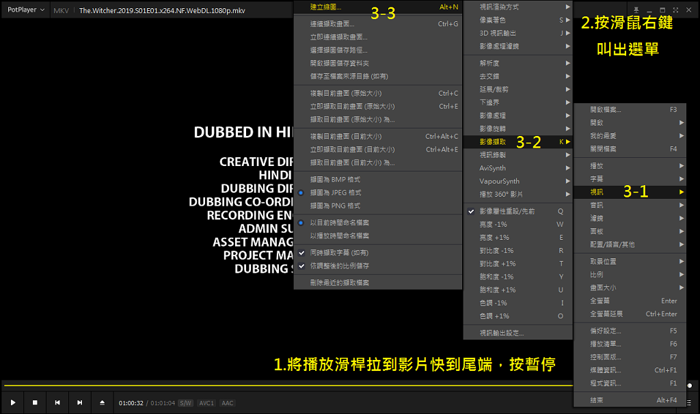Click the MKV format tag in the title bar

[61, 10]
